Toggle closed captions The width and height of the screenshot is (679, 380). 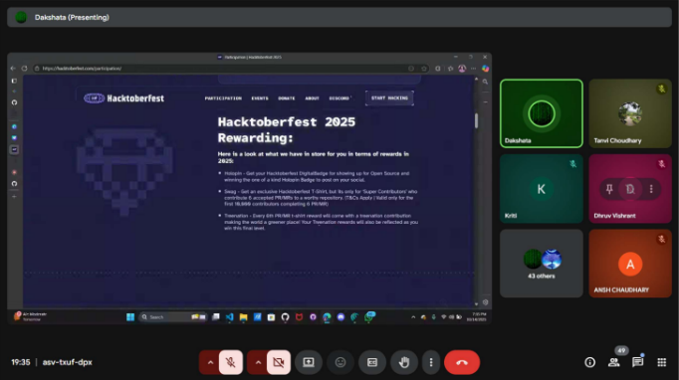tap(372, 362)
